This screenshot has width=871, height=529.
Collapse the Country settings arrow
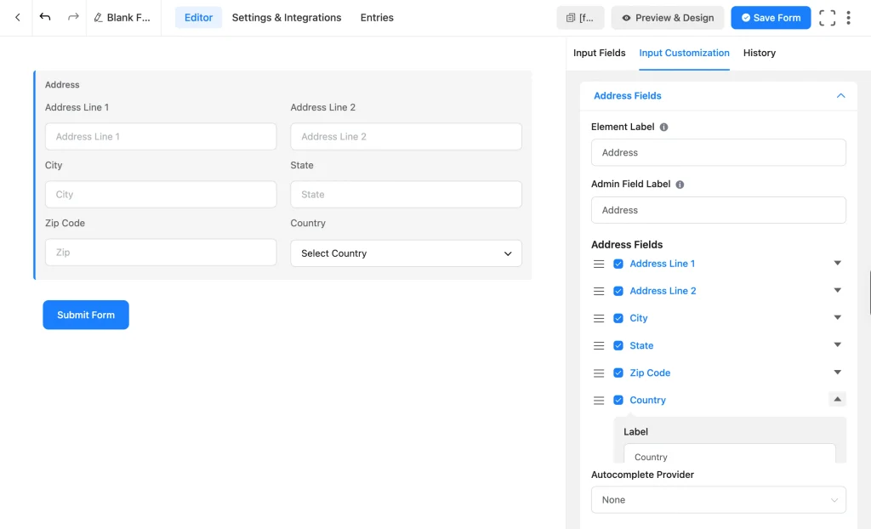[x=837, y=399]
